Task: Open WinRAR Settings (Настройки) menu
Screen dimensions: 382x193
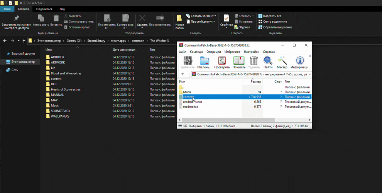Action: pyautogui.click(x=252, y=52)
